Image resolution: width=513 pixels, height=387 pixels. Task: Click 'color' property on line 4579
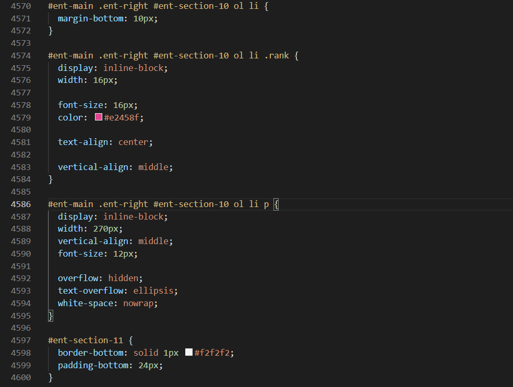point(70,117)
